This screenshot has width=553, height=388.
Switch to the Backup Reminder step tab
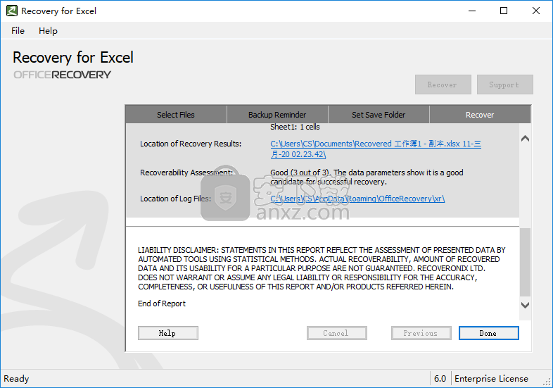(x=277, y=114)
